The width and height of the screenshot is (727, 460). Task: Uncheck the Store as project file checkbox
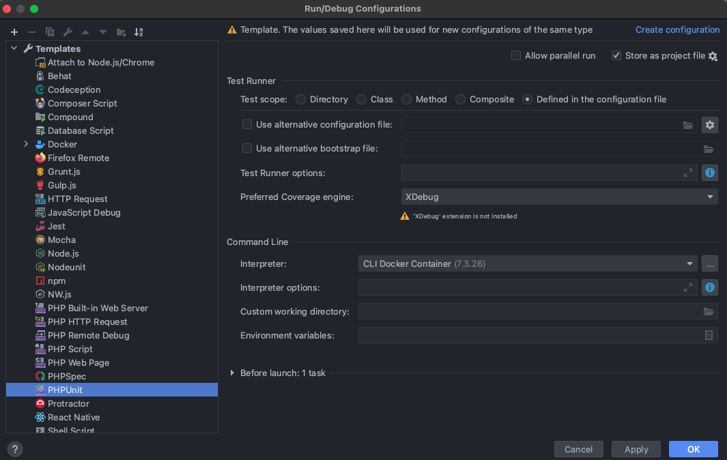pos(616,55)
